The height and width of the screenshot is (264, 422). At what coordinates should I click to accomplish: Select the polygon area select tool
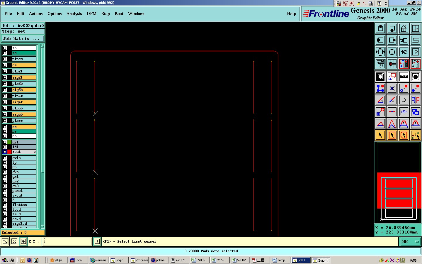[x=404, y=135]
